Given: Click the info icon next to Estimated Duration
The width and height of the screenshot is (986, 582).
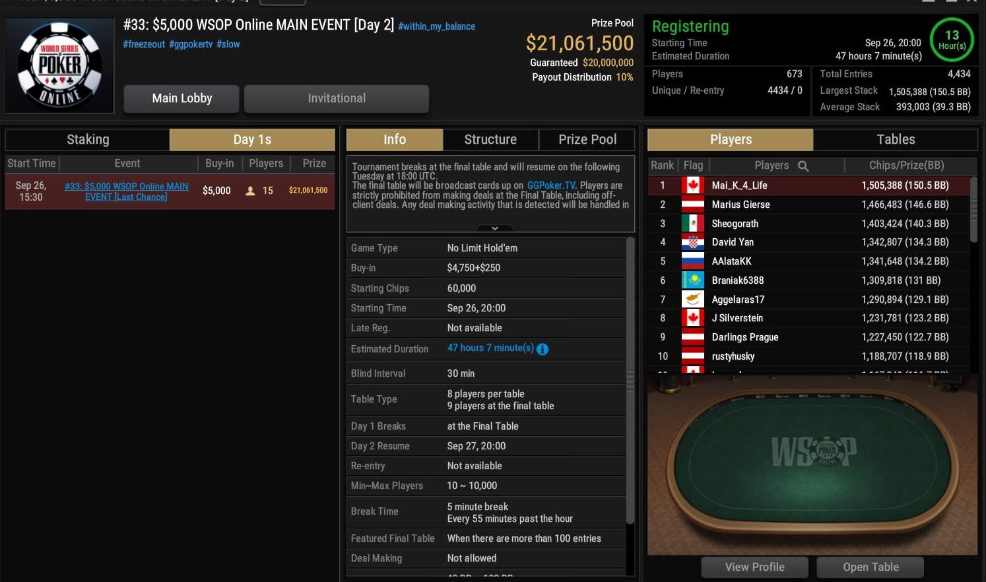Looking at the screenshot, I should [542, 349].
